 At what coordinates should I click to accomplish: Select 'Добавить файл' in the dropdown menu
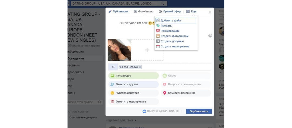click(176, 21)
